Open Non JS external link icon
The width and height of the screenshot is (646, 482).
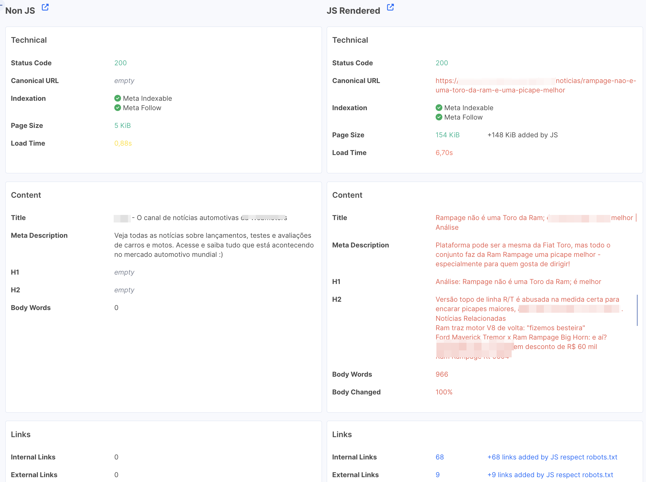tap(45, 7)
